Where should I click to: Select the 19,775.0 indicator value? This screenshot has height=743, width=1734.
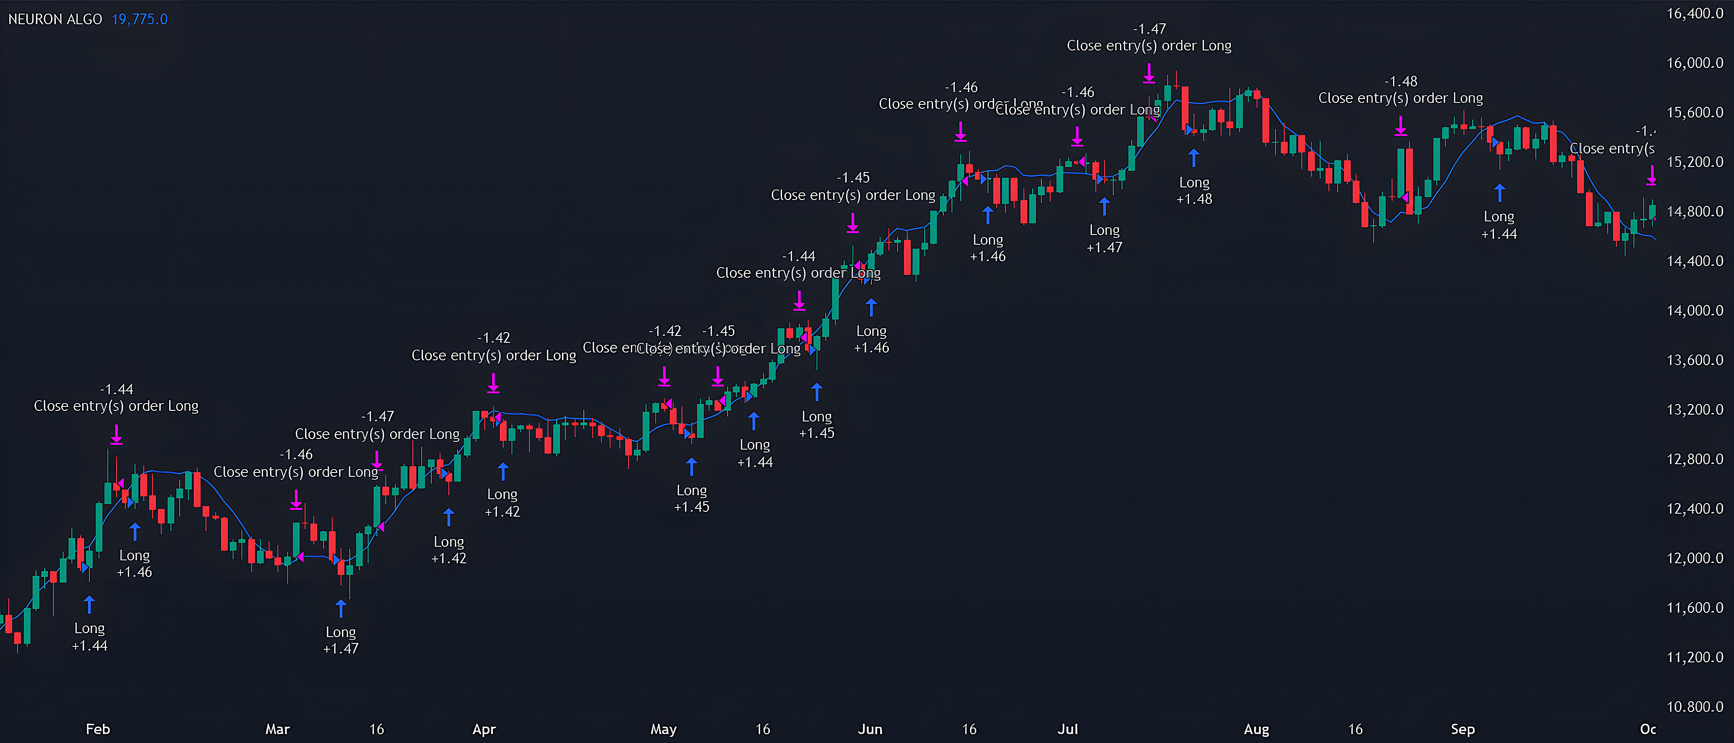tap(139, 19)
